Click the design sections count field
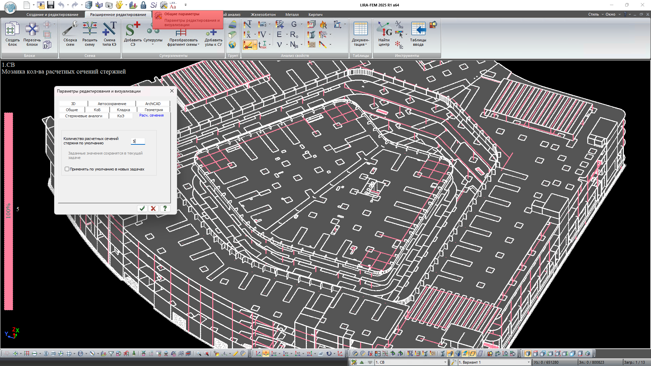 (138, 141)
